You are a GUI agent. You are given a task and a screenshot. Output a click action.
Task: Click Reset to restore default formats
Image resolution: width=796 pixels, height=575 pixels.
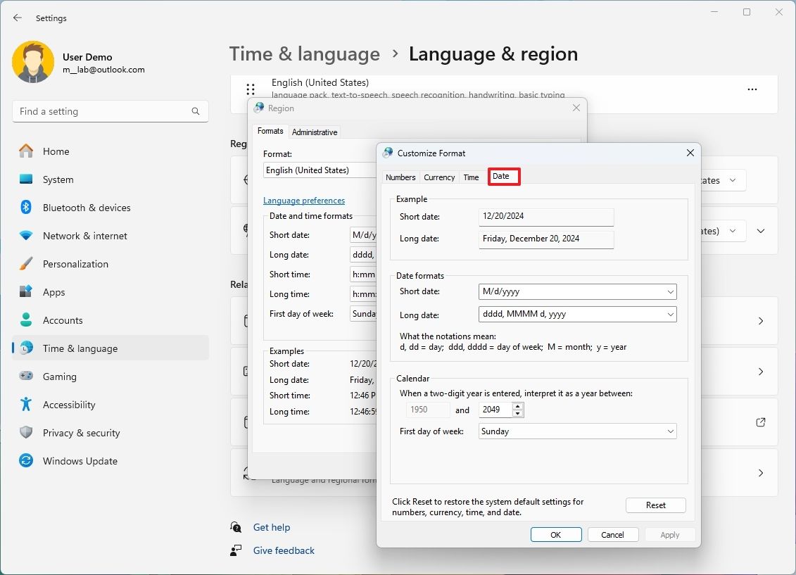tap(655, 505)
